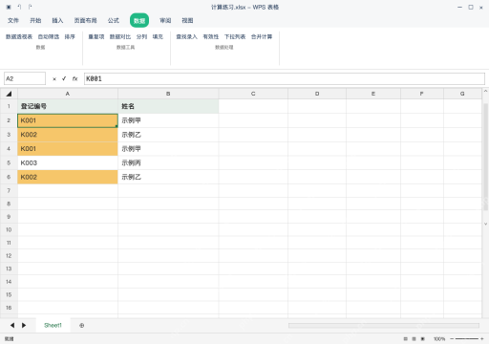
Task: Click header cell 登记编号
Action: [x=68, y=106]
